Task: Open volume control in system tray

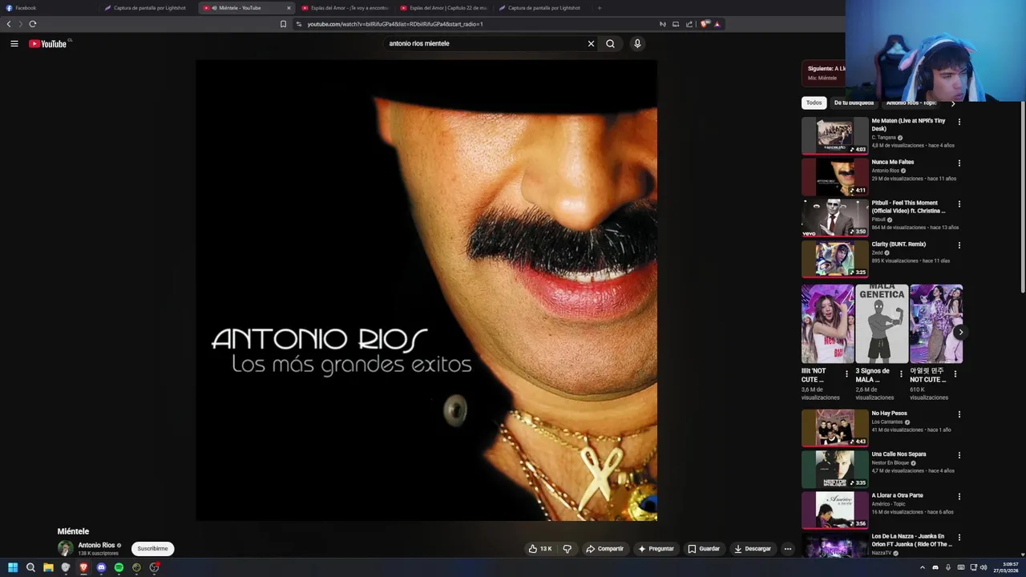Action: click(x=984, y=567)
